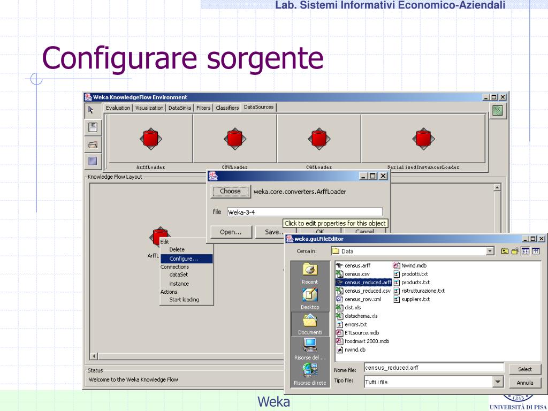Select the ArffLoader data source icon
This screenshot has height=411, width=548.
pos(150,139)
